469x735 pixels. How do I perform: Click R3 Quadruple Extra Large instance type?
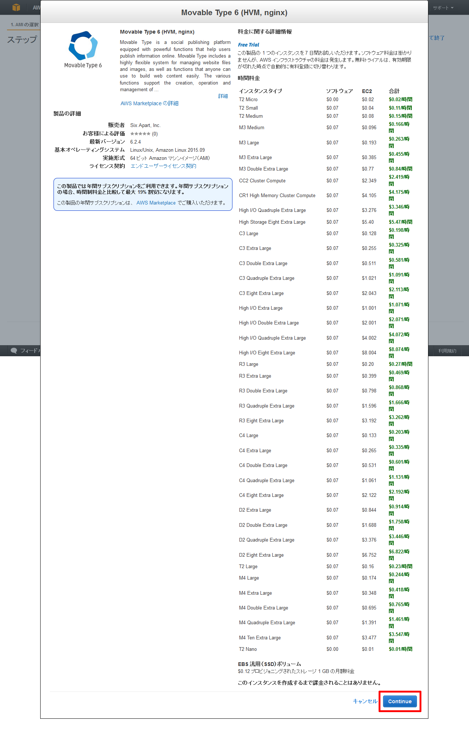tap(267, 406)
